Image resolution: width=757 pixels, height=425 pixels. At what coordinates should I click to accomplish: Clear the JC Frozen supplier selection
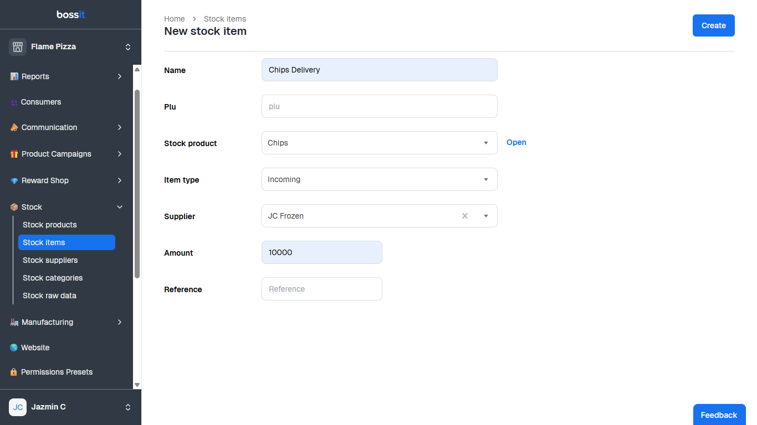pyautogui.click(x=465, y=216)
